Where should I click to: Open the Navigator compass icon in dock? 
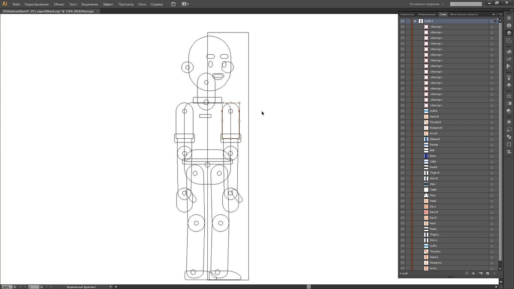click(509, 19)
